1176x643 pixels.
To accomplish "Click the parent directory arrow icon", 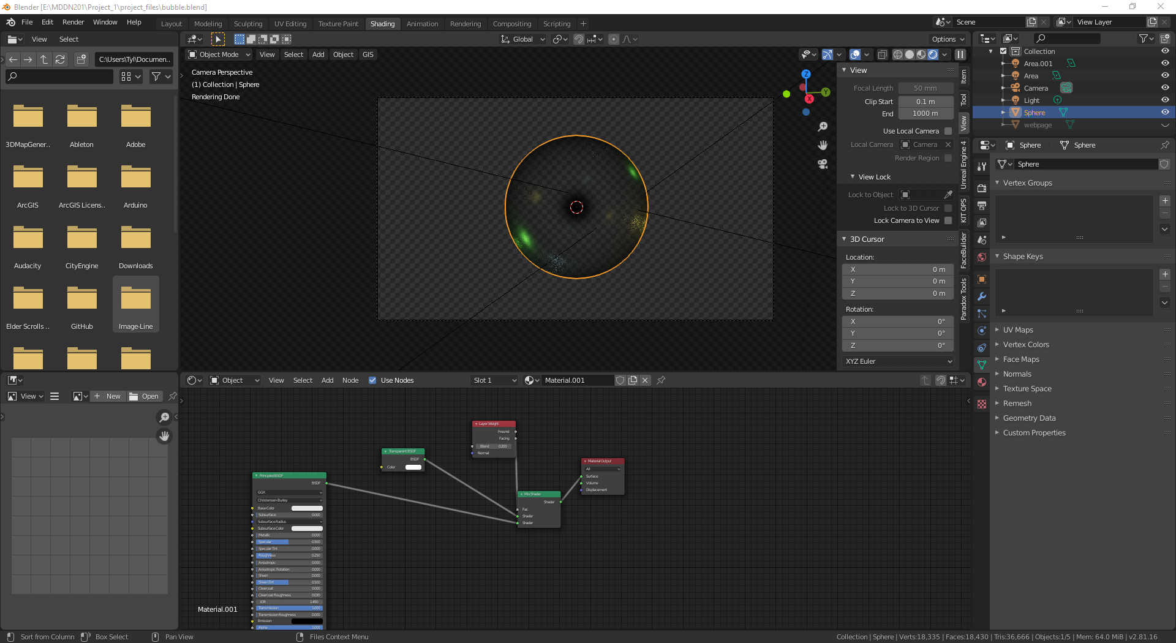I will coord(44,59).
